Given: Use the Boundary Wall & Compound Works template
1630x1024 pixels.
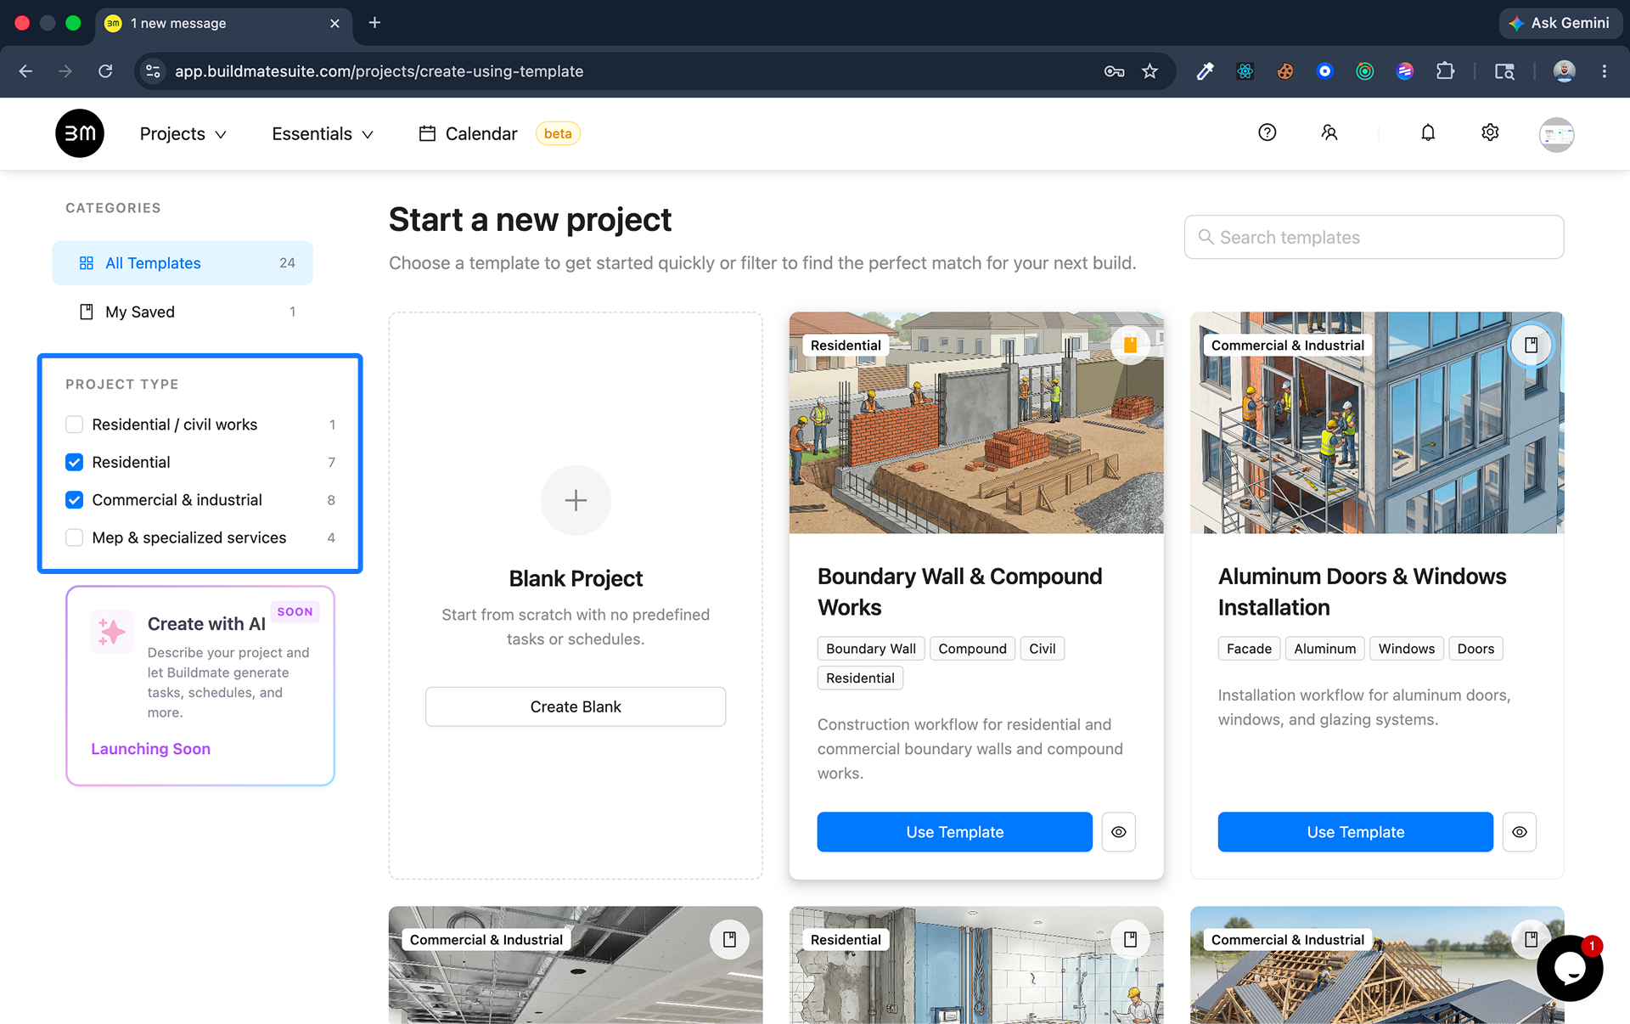Looking at the screenshot, I should (954, 832).
